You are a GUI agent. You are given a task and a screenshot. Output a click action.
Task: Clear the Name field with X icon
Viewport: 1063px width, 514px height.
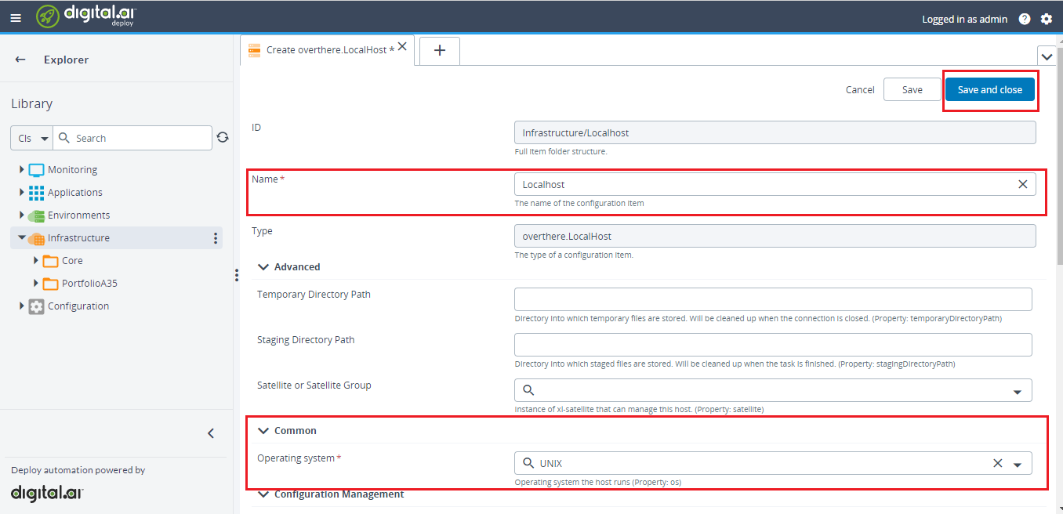(x=1022, y=184)
